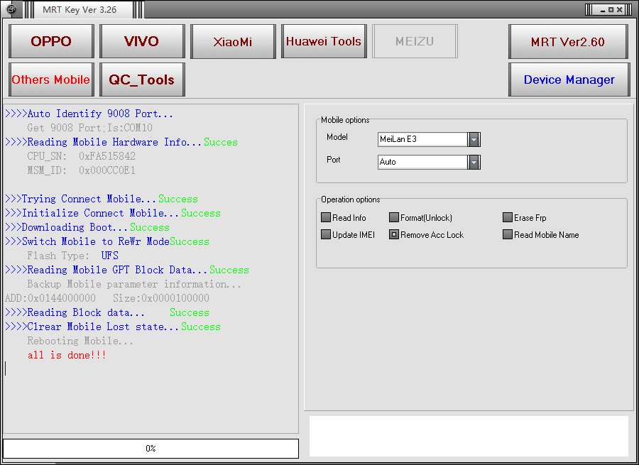Click 'Reading Mobile GPT Block Data' log line
The width and height of the screenshot is (639, 465).
127,270
